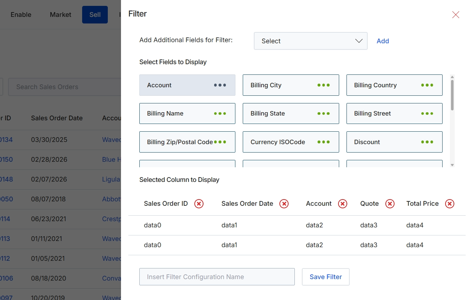The image size is (473, 300).
Task: Remove the Quote column
Action: click(390, 204)
